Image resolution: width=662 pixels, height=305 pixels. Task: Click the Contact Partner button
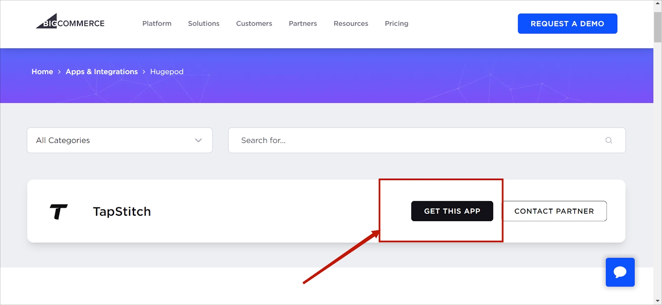pos(554,211)
